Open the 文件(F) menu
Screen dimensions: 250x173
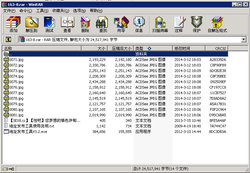[x=9, y=11]
